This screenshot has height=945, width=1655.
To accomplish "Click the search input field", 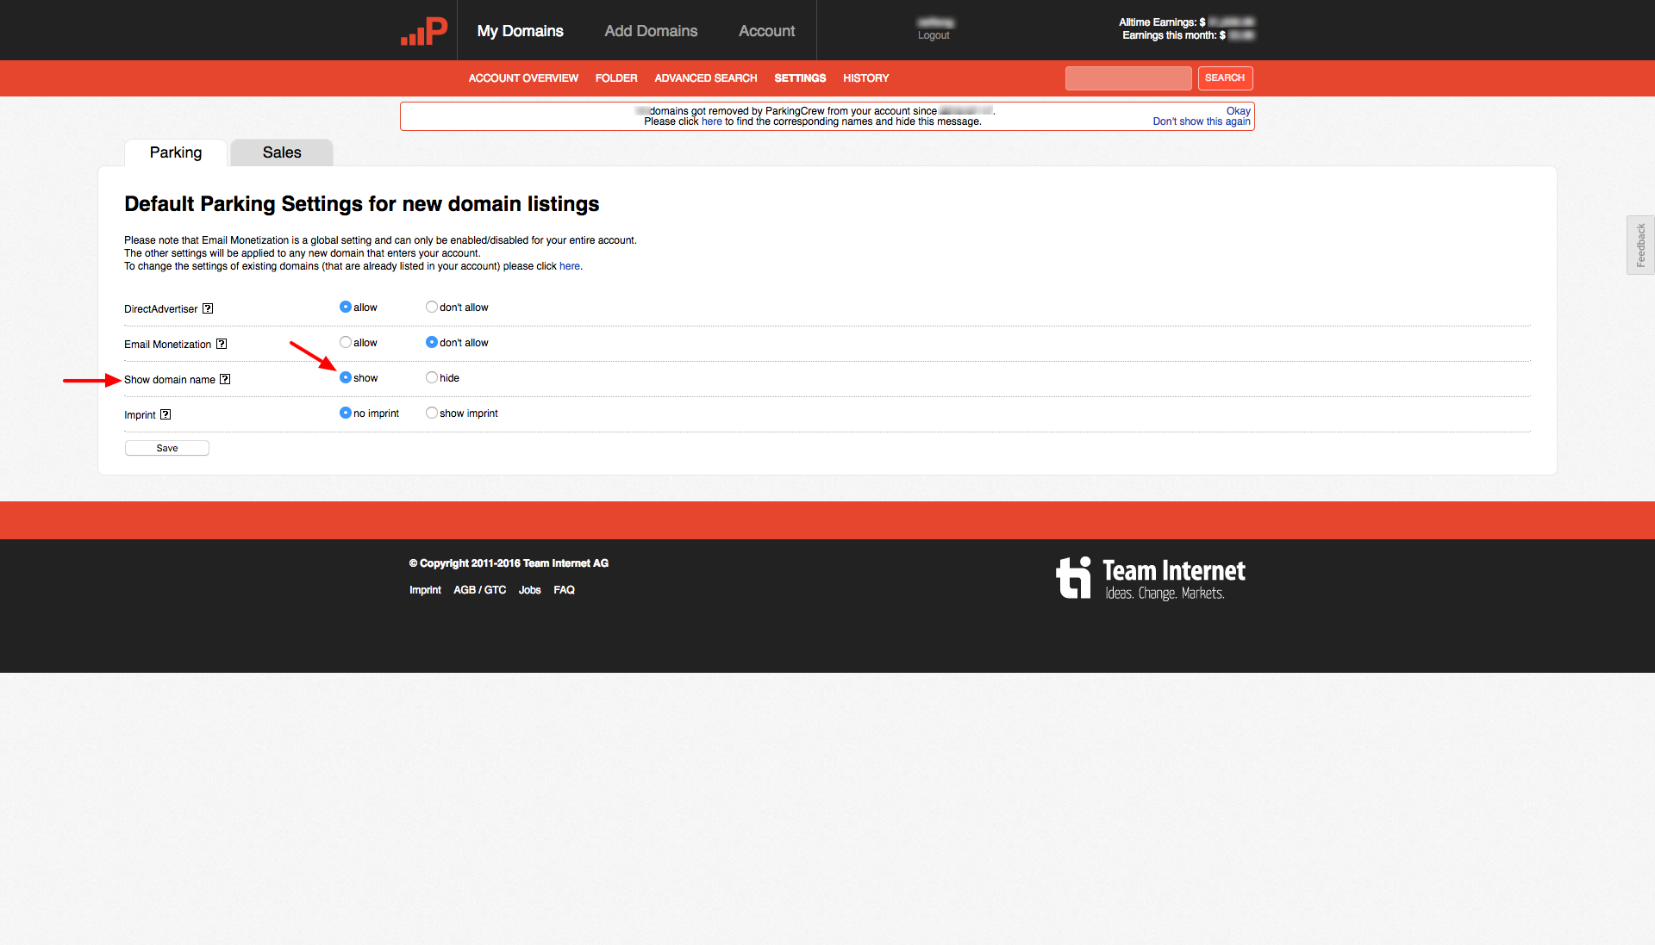I will tap(1127, 78).
